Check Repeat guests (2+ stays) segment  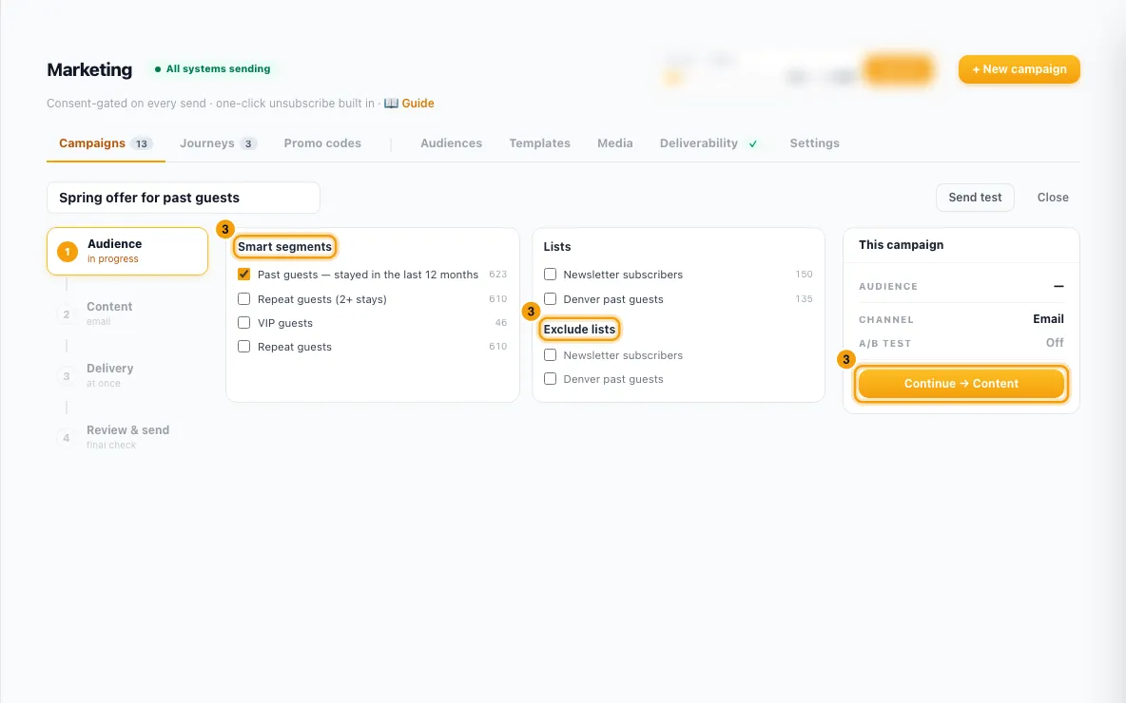tap(244, 298)
